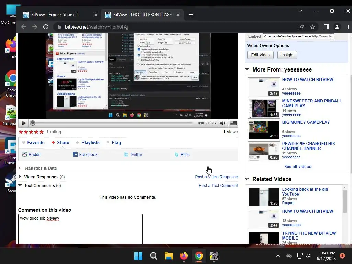352x264 pixels.
Task: Click Post a Text Comment link
Action: tap(218, 185)
